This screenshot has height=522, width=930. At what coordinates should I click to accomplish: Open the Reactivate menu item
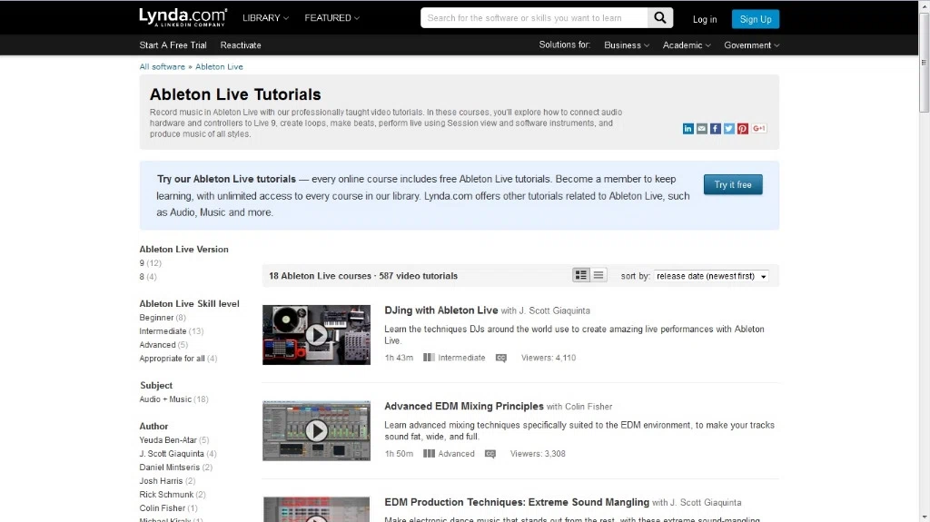tap(240, 45)
